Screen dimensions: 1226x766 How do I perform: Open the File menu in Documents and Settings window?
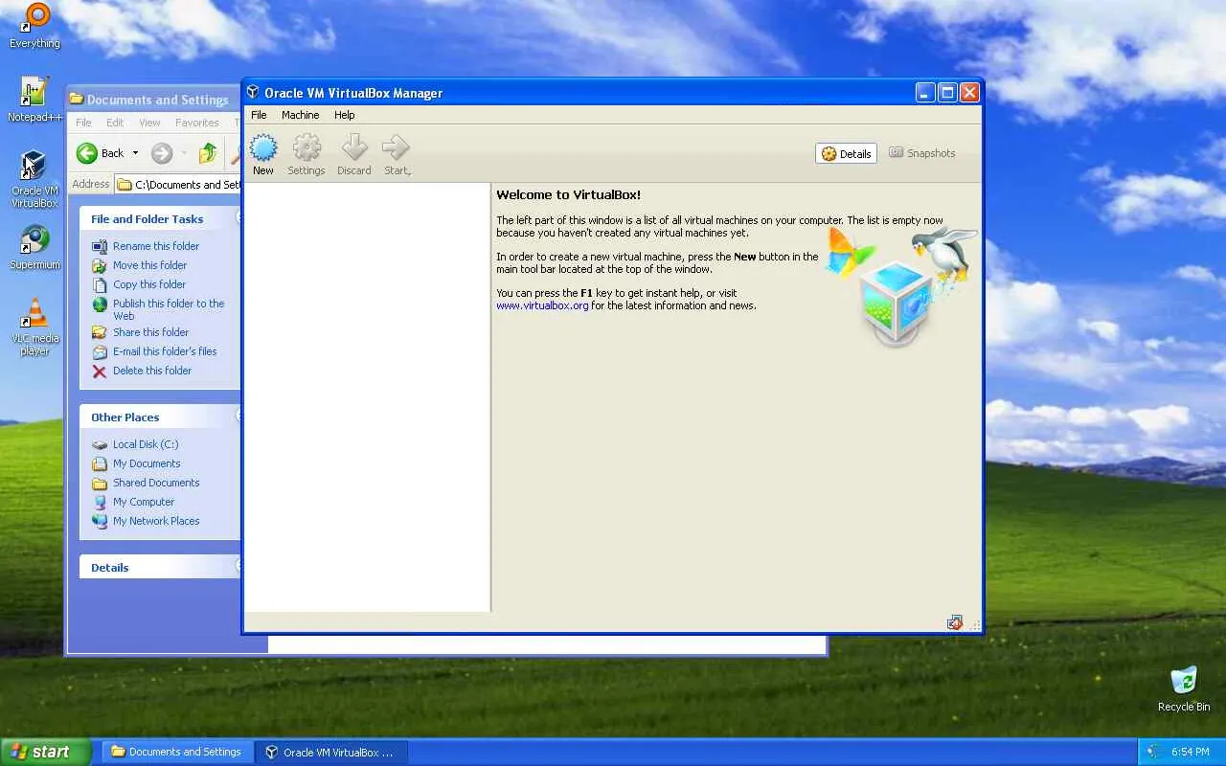pos(83,123)
